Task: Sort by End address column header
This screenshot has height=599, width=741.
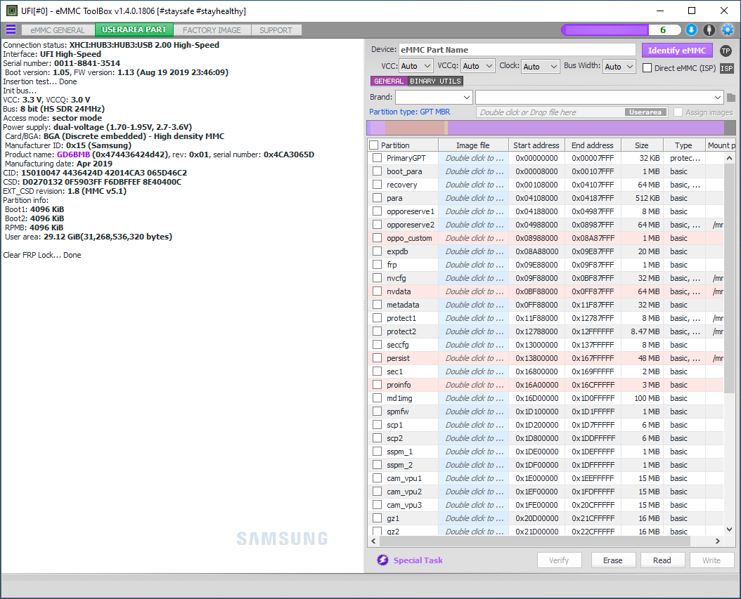Action: (x=592, y=145)
